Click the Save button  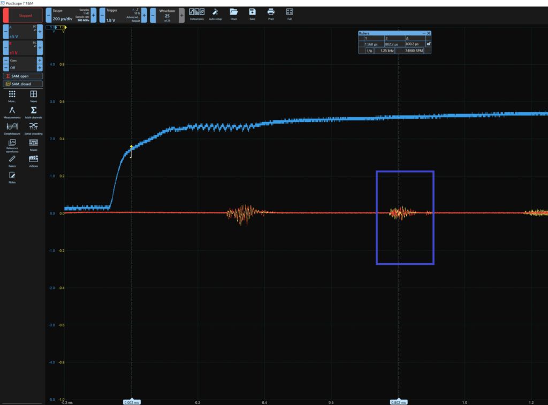click(252, 13)
